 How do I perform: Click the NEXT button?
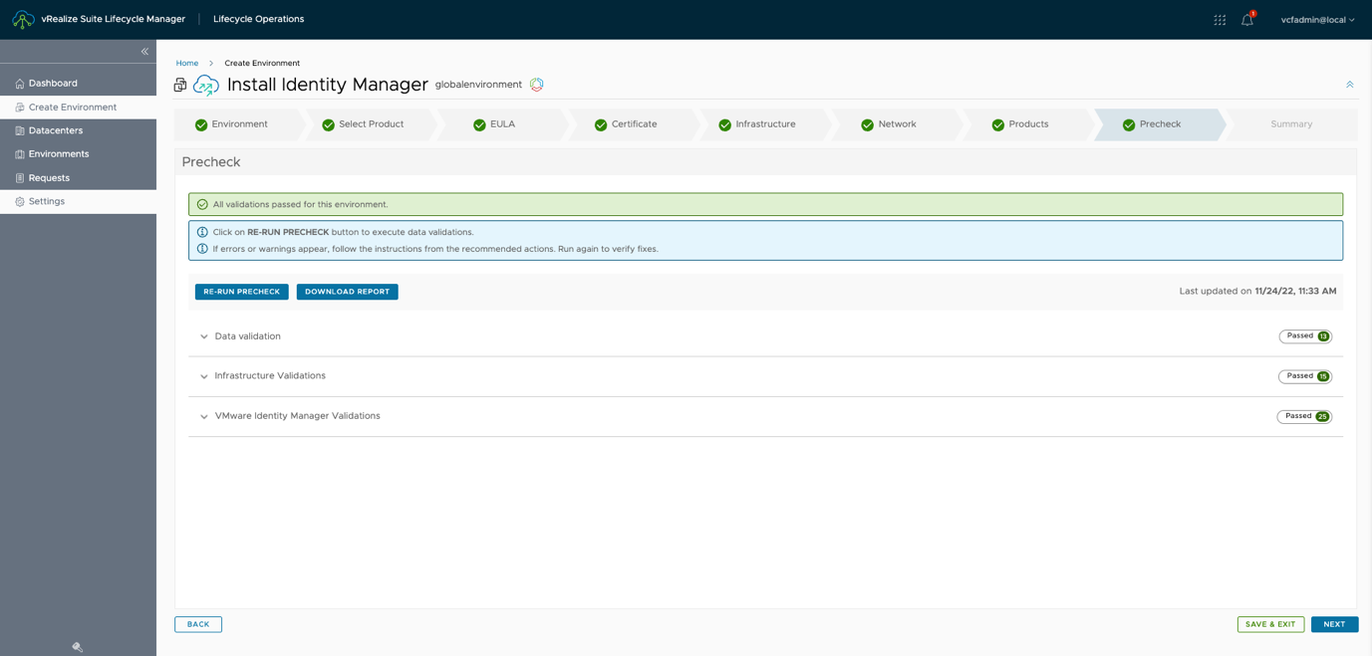(1334, 624)
